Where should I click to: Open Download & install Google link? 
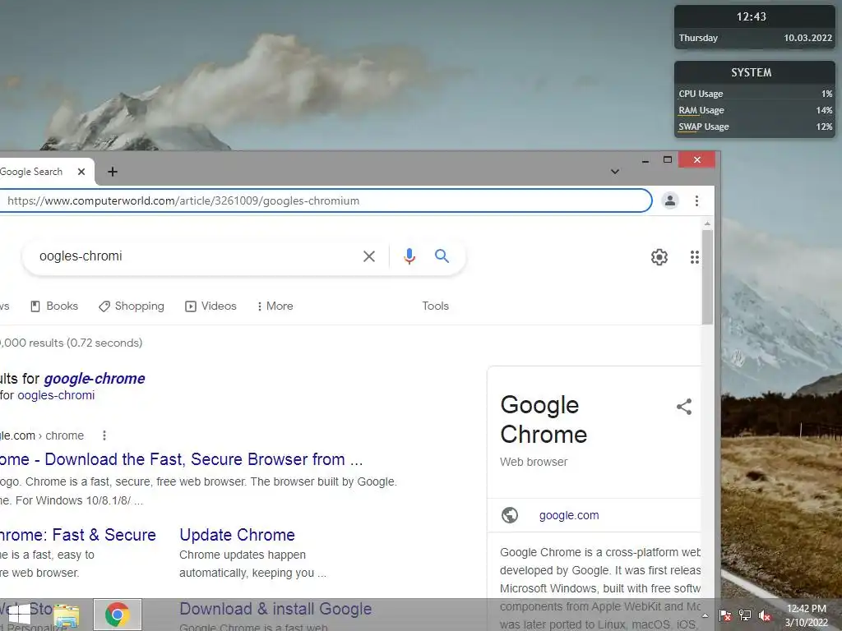pos(275,609)
